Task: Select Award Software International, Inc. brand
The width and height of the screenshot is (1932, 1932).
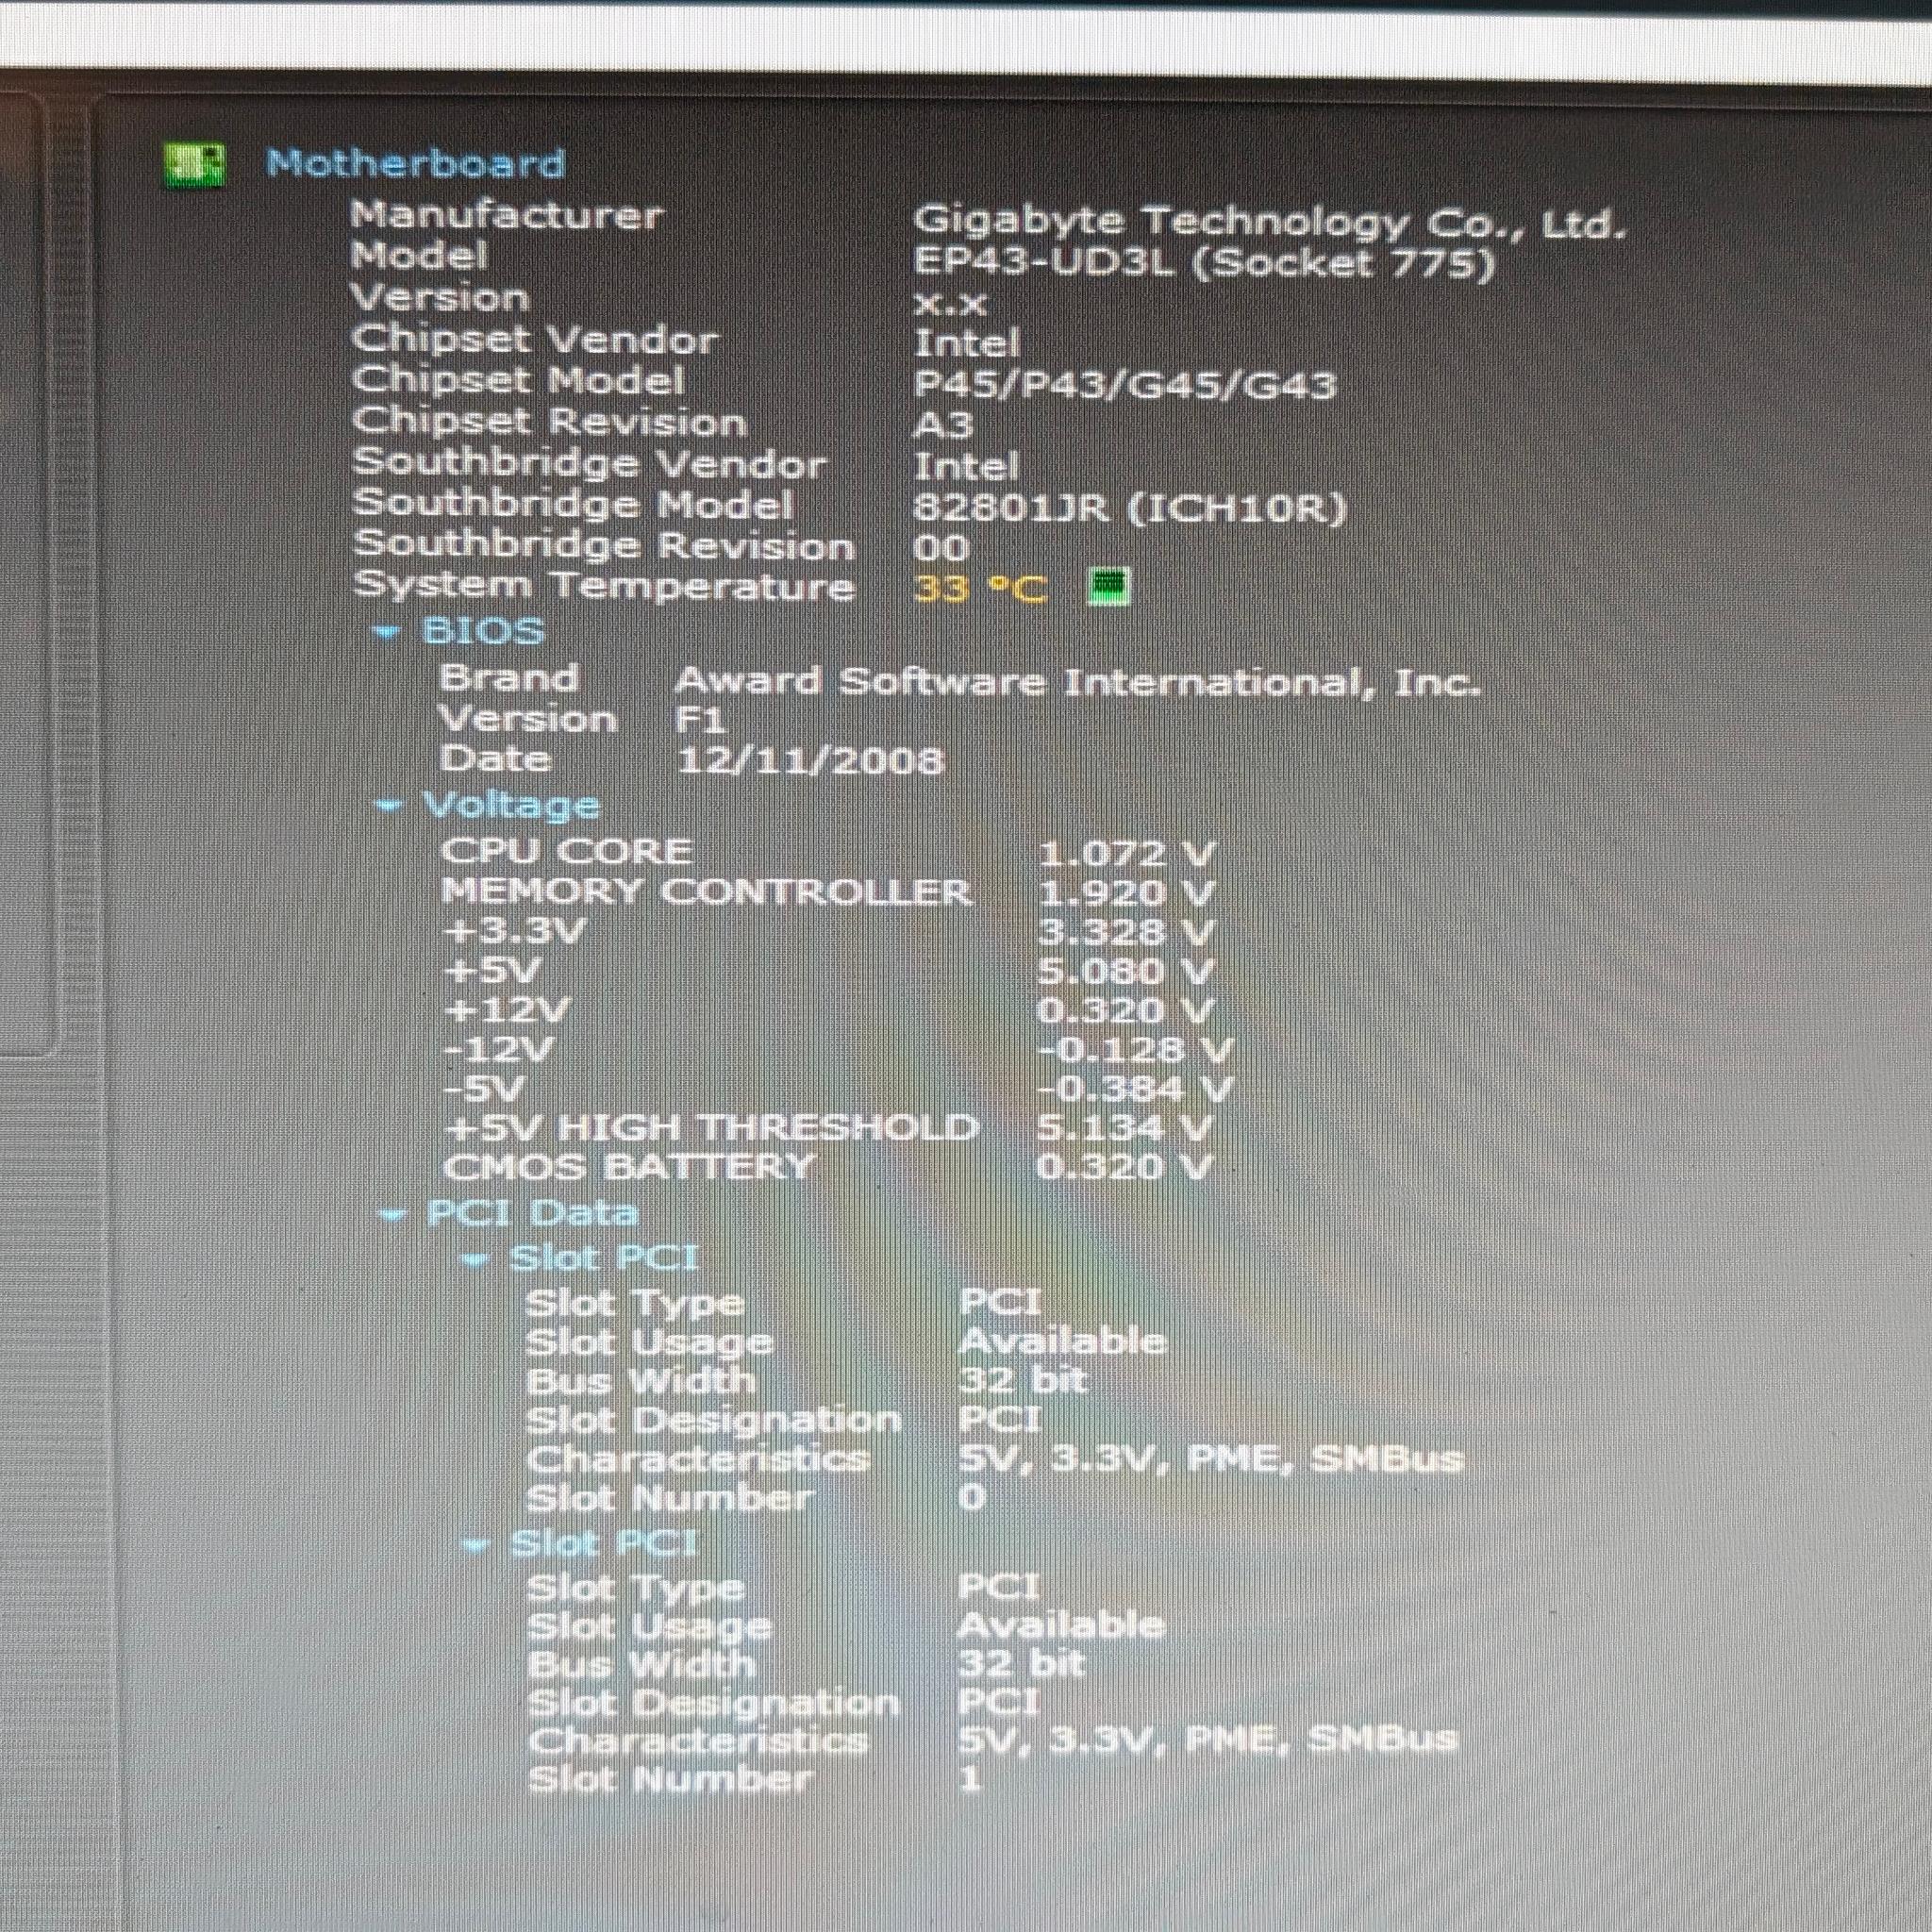Action: coord(1076,682)
